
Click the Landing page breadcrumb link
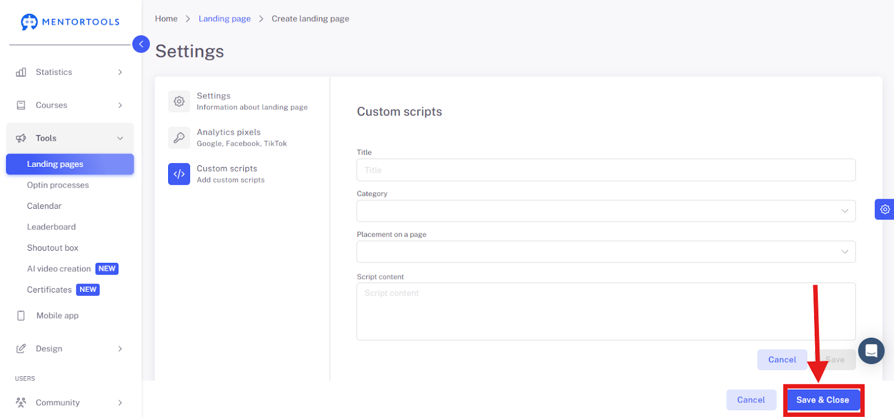(x=225, y=18)
